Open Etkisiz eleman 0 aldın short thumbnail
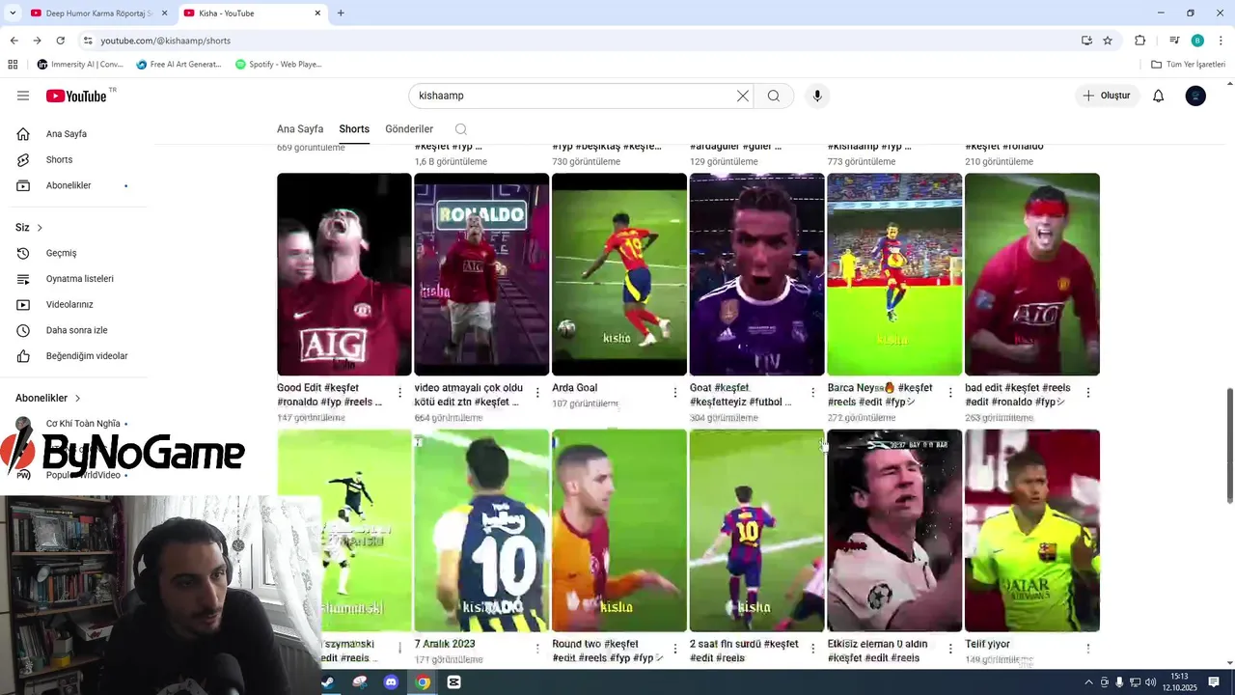Screen dimensions: 1235x695 point(894,531)
